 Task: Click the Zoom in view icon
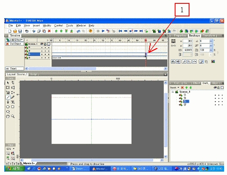point(8,158)
